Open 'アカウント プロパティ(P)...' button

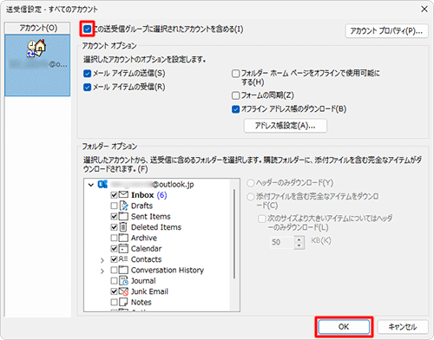click(x=386, y=30)
